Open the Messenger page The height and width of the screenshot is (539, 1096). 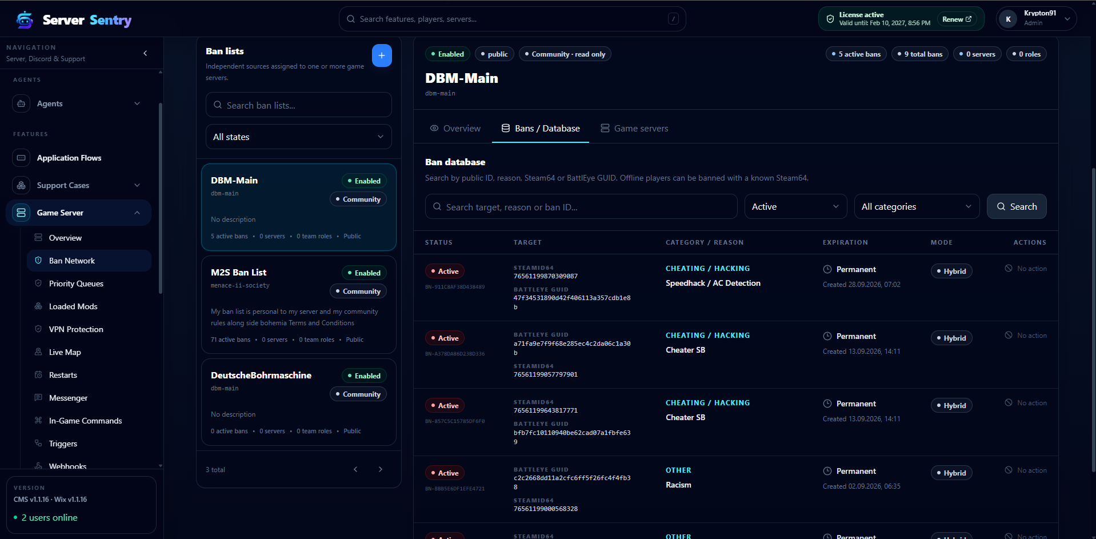pyautogui.click(x=89, y=398)
